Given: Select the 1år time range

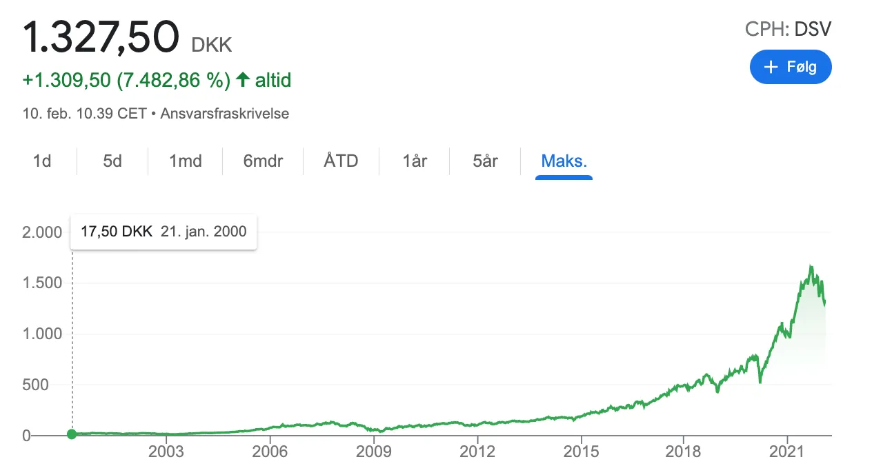Looking at the screenshot, I should click(x=415, y=161).
